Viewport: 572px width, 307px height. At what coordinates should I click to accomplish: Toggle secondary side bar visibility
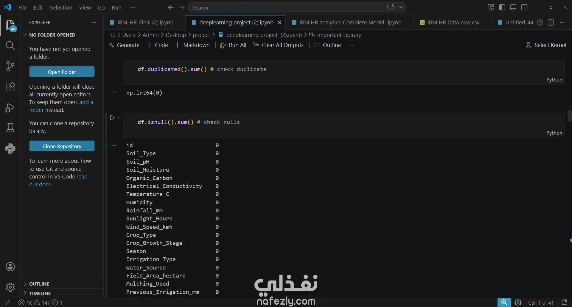click(524, 7)
